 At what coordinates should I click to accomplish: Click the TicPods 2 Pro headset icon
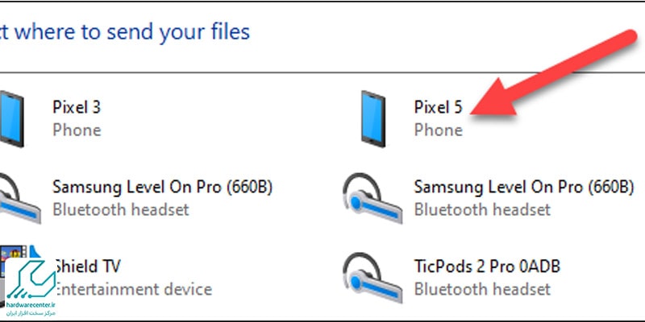372,276
